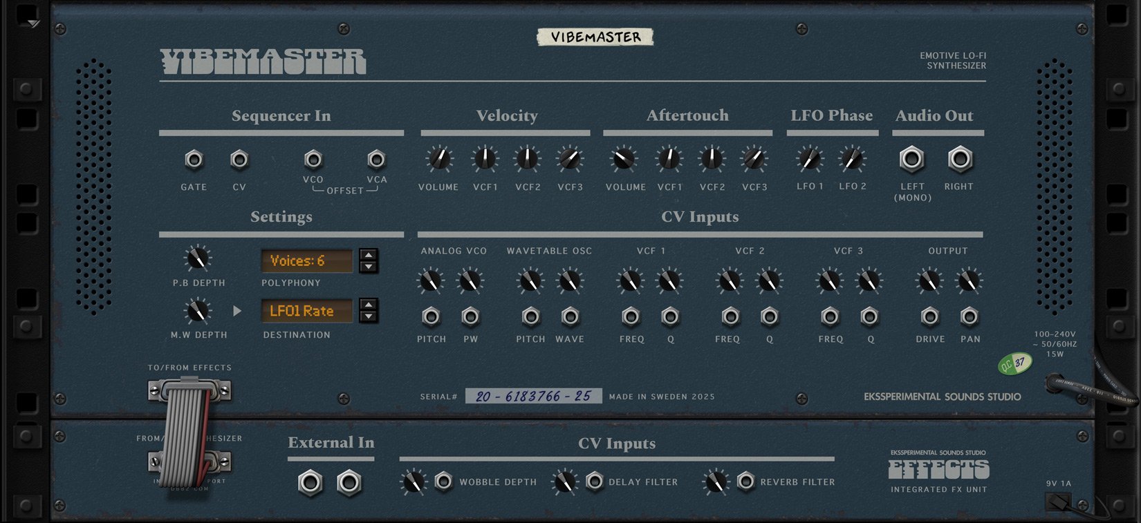Click the VCF 1 FREQ trim knob
The image size is (1141, 523).
[630, 281]
